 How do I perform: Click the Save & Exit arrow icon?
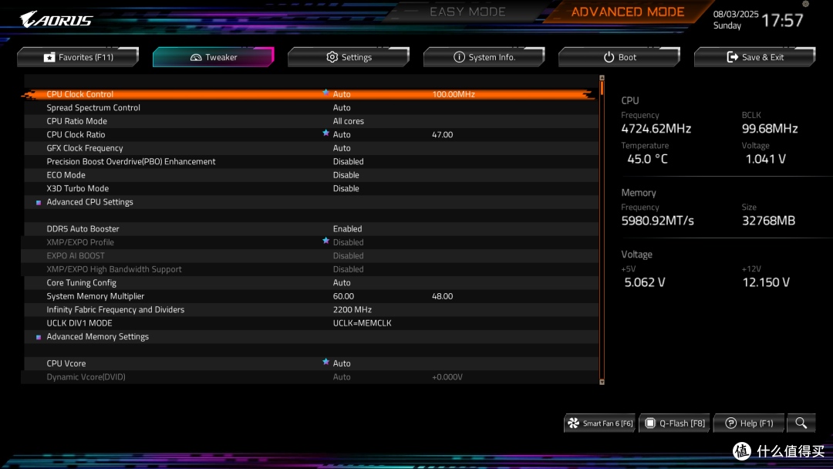pos(733,57)
